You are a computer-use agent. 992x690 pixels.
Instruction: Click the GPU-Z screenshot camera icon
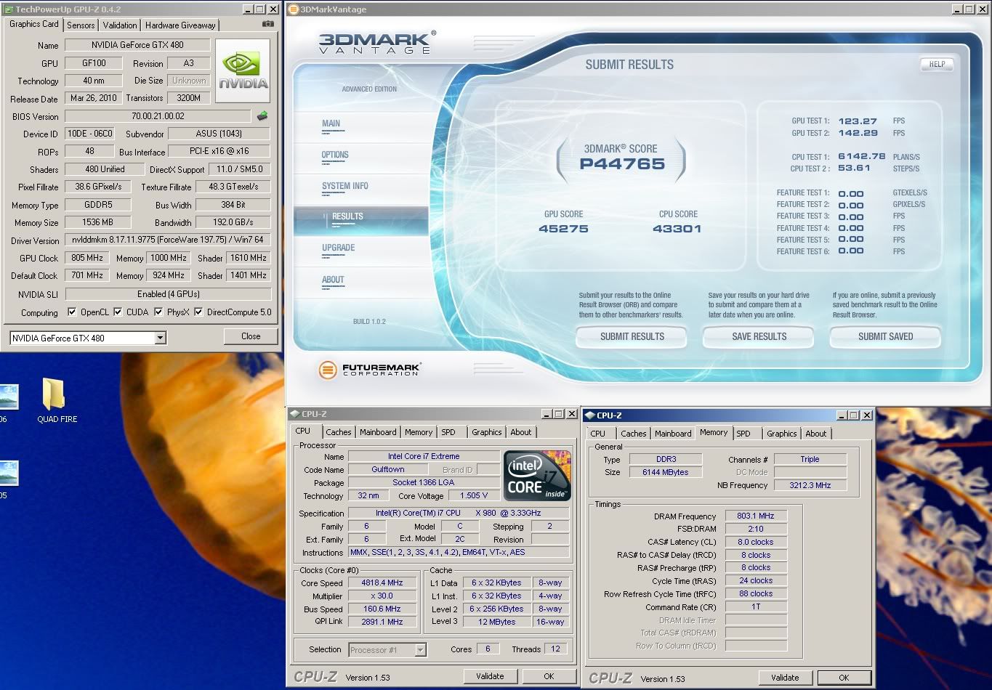click(268, 24)
